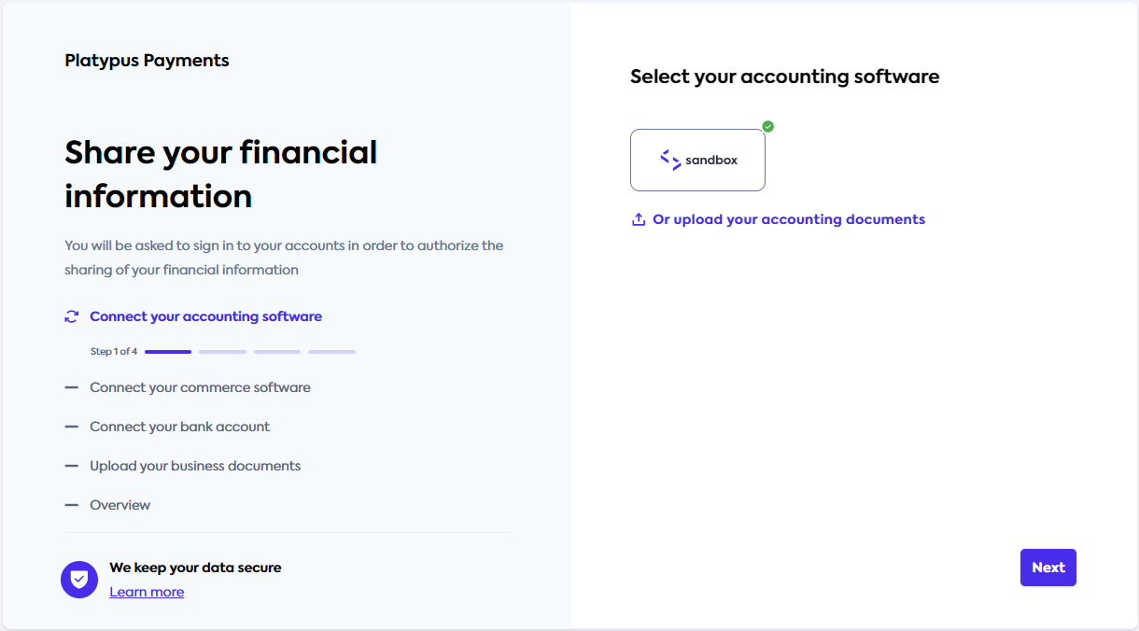Click Or upload your accounting documents
Viewport: 1139px width, 631px height.
[x=789, y=218]
